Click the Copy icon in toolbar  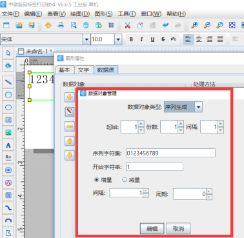(140, 25)
